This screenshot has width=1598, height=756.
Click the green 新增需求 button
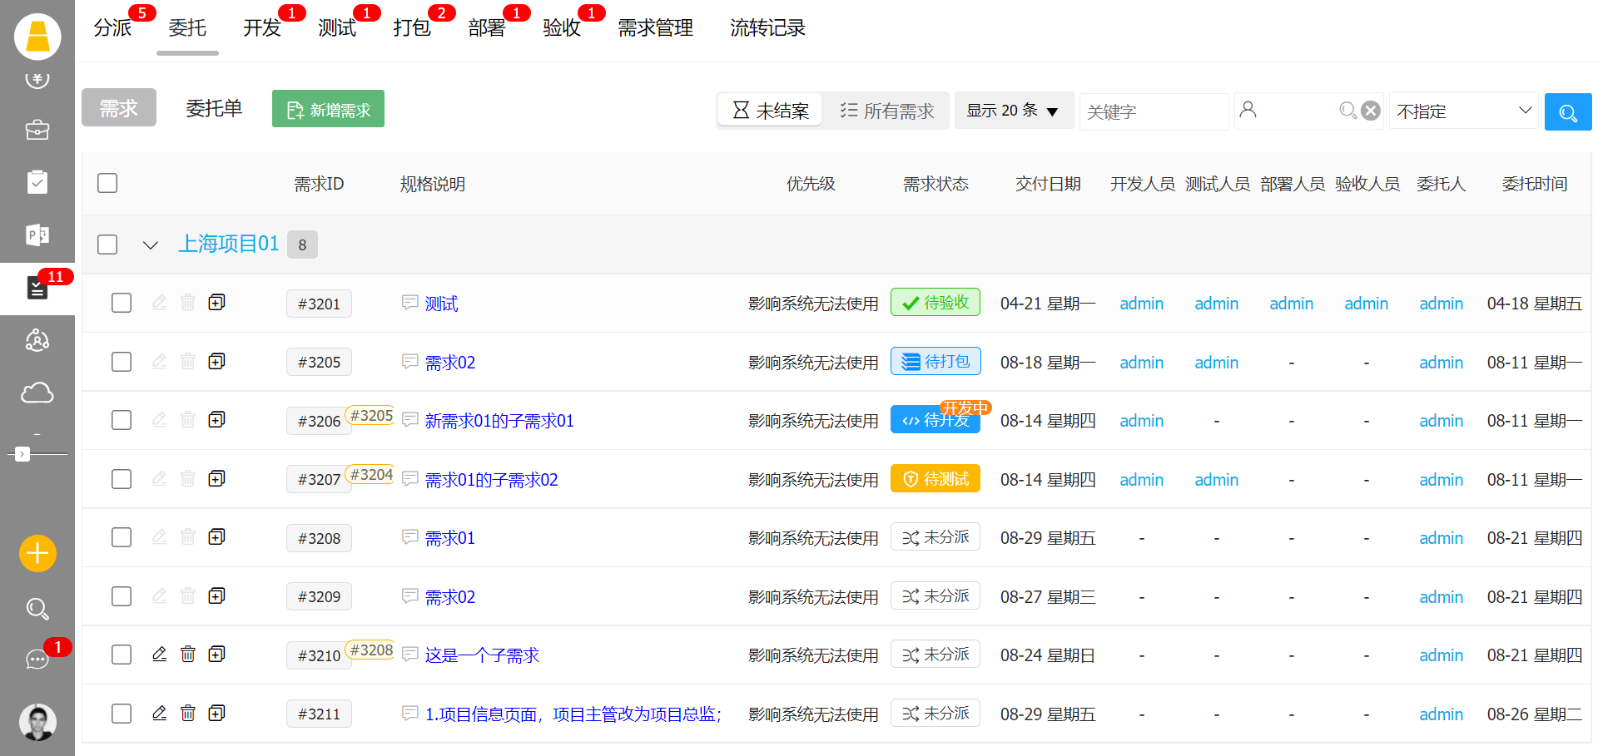(x=328, y=109)
